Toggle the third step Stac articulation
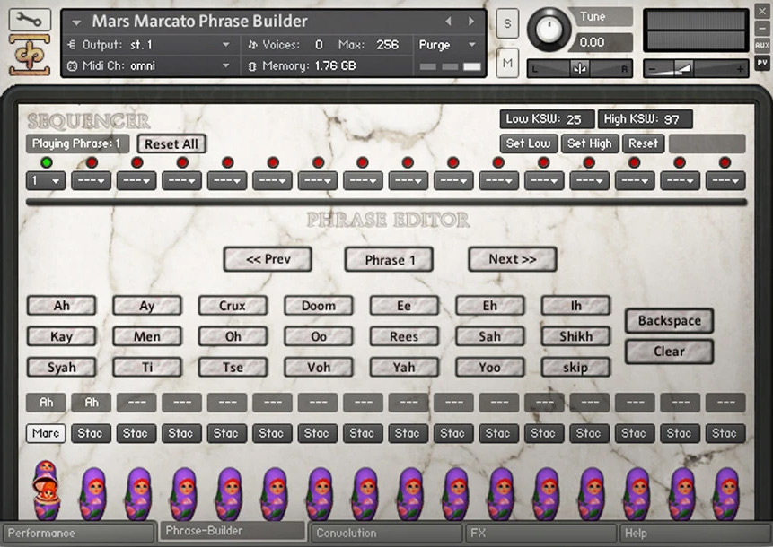Image resolution: width=773 pixels, height=547 pixels. pyautogui.click(x=136, y=433)
